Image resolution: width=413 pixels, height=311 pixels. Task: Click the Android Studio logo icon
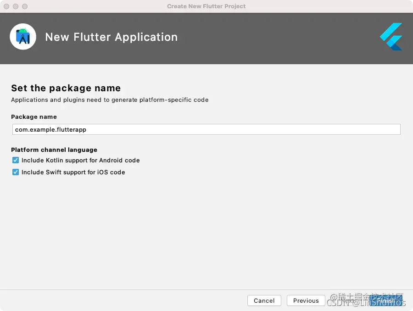(23, 37)
